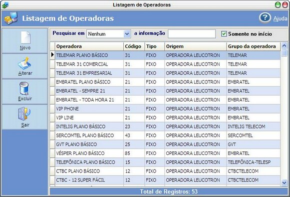The height and width of the screenshot is (197, 290).
Task: Click code 43 in SERCOMTEL row
Action: pos(134,135)
